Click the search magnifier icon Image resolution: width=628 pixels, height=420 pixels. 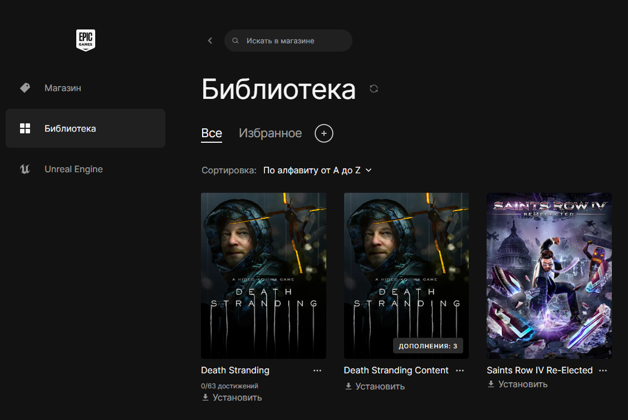pyautogui.click(x=235, y=41)
